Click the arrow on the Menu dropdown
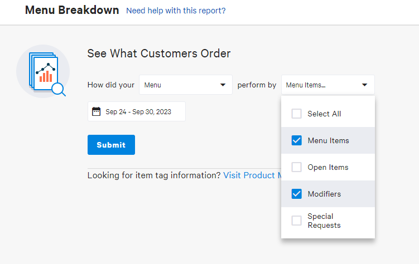The height and width of the screenshot is (264, 419). pyautogui.click(x=223, y=85)
